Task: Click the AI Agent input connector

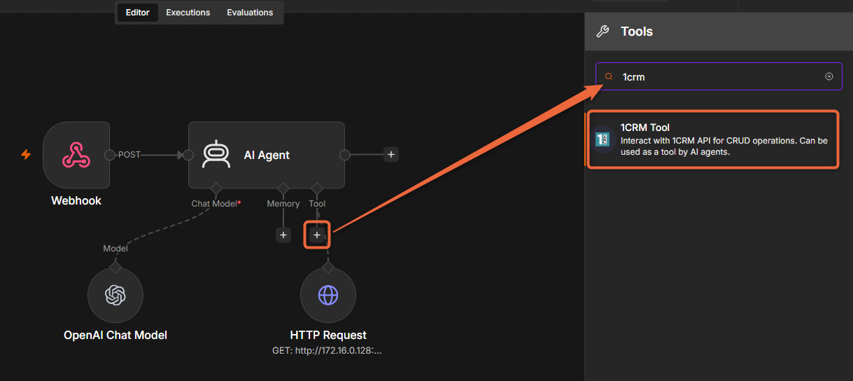Action: point(188,155)
